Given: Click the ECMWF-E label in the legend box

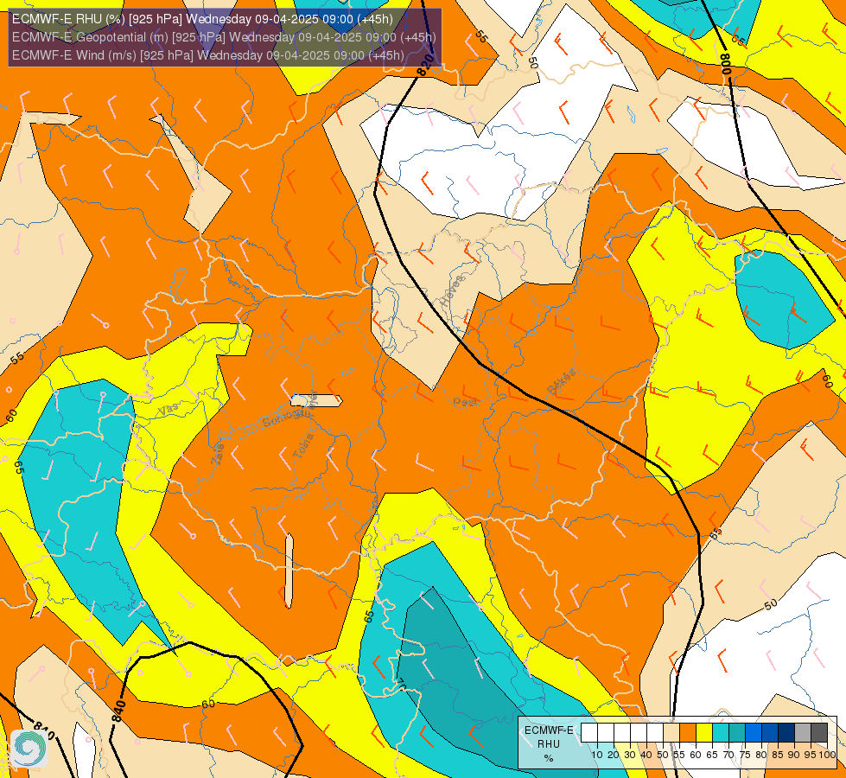Looking at the screenshot, I should [x=550, y=730].
